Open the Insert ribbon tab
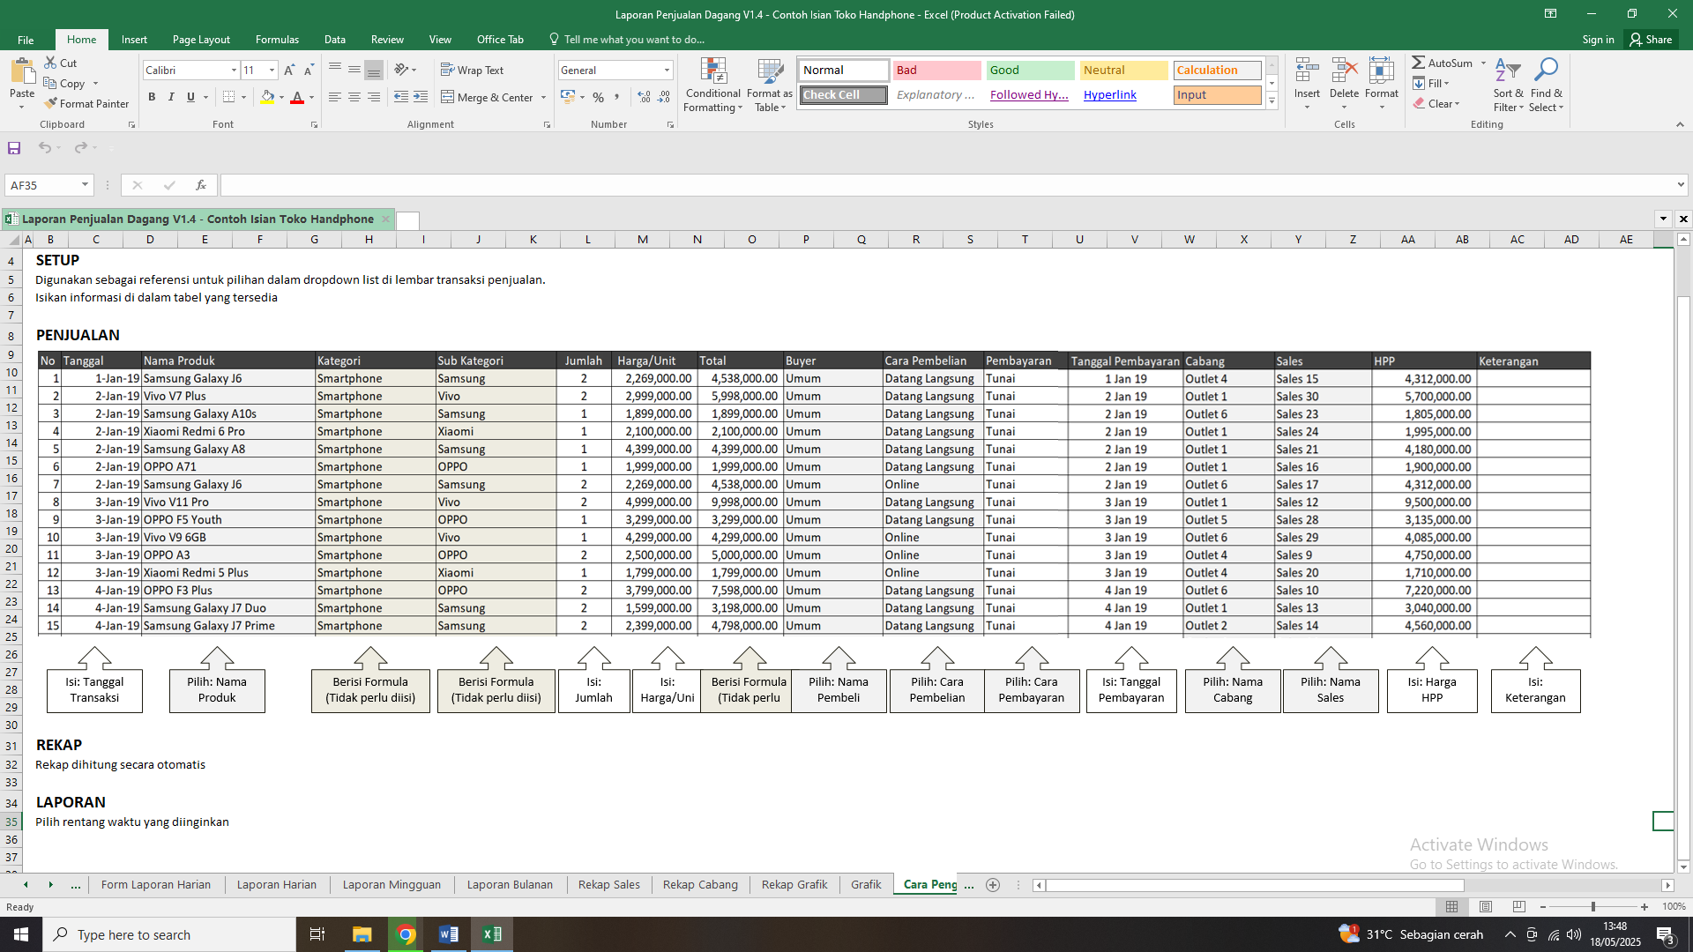Screen dimensions: 1693x952 coord(134,40)
